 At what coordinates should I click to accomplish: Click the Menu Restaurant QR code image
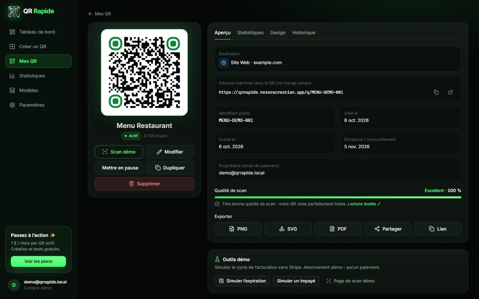point(144,72)
